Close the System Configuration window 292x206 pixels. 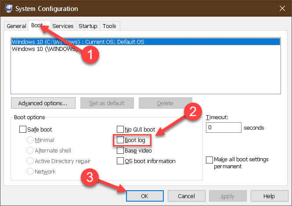click(x=282, y=8)
